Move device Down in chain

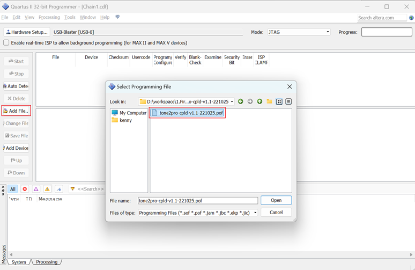(16, 173)
